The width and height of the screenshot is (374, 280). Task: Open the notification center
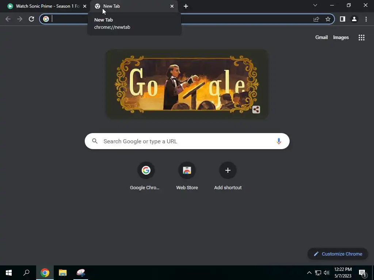363,273
